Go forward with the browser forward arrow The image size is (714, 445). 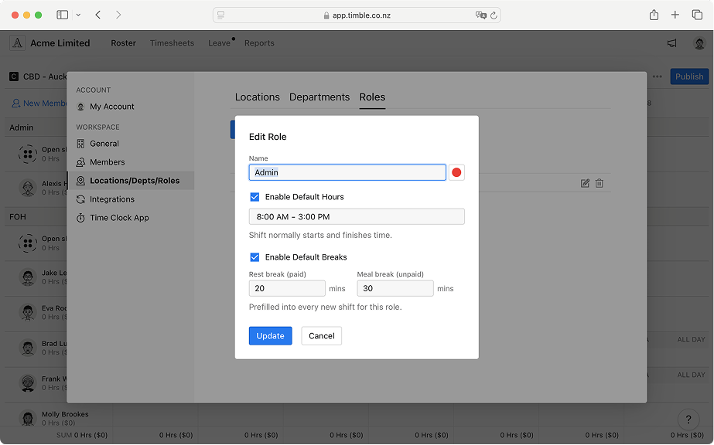coord(118,15)
